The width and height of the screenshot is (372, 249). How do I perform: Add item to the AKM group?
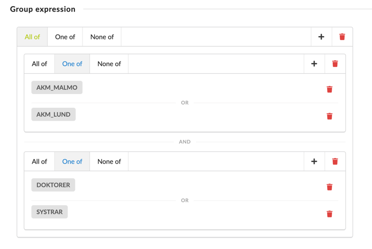[x=314, y=64]
